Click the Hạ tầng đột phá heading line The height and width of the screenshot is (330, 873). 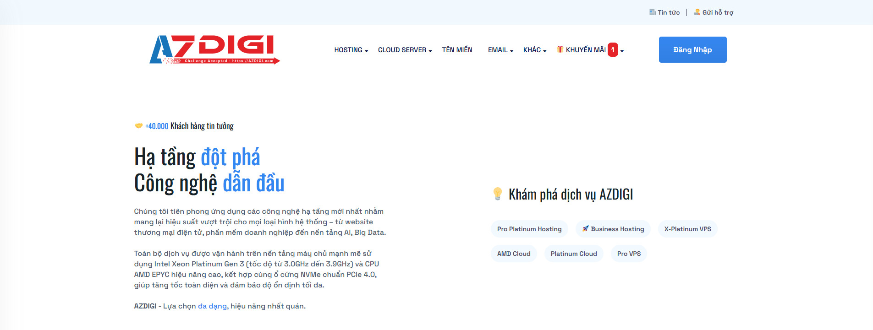click(197, 157)
